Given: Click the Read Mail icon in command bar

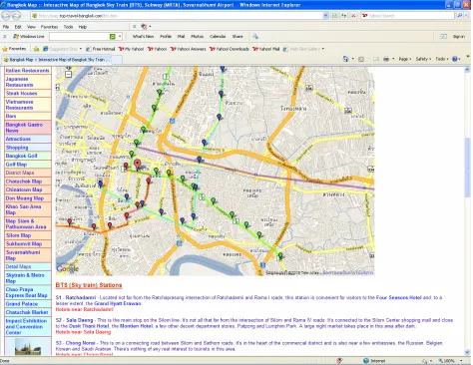Looking at the screenshot, I should (x=376, y=59).
